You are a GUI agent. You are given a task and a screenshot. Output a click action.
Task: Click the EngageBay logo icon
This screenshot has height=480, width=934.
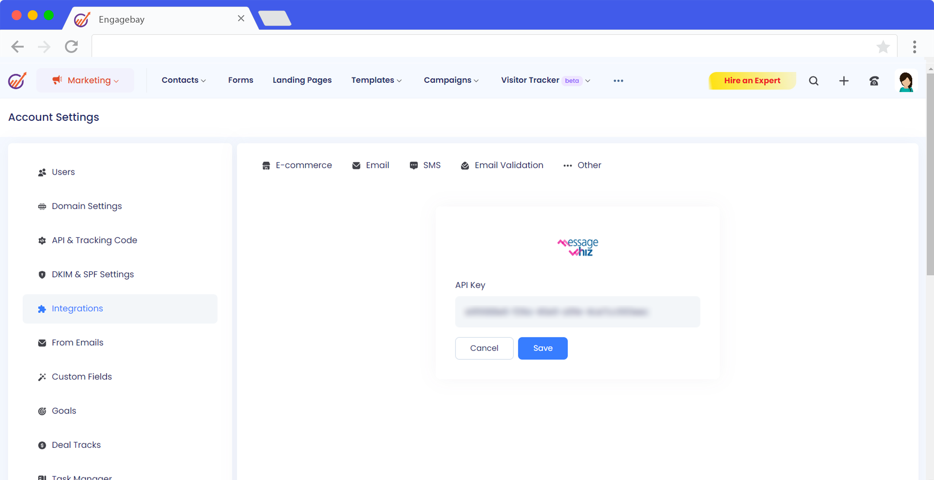pyautogui.click(x=17, y=81)
